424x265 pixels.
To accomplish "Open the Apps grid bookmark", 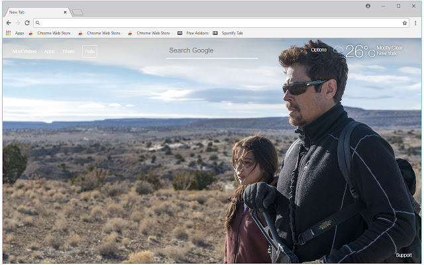I will tap(15, 33).
